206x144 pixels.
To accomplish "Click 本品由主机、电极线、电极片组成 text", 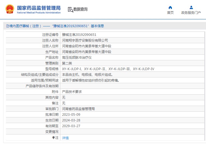I will [x=87, y=75].
